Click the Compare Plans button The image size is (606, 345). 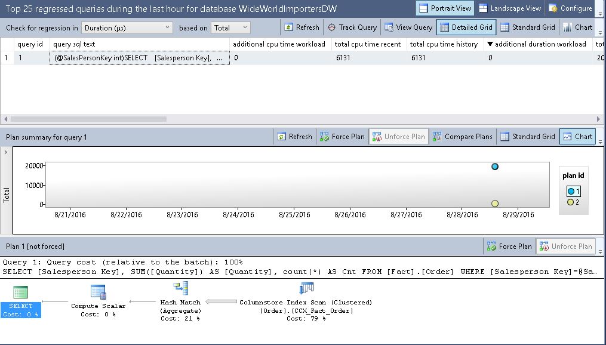(x=462, y=136)
